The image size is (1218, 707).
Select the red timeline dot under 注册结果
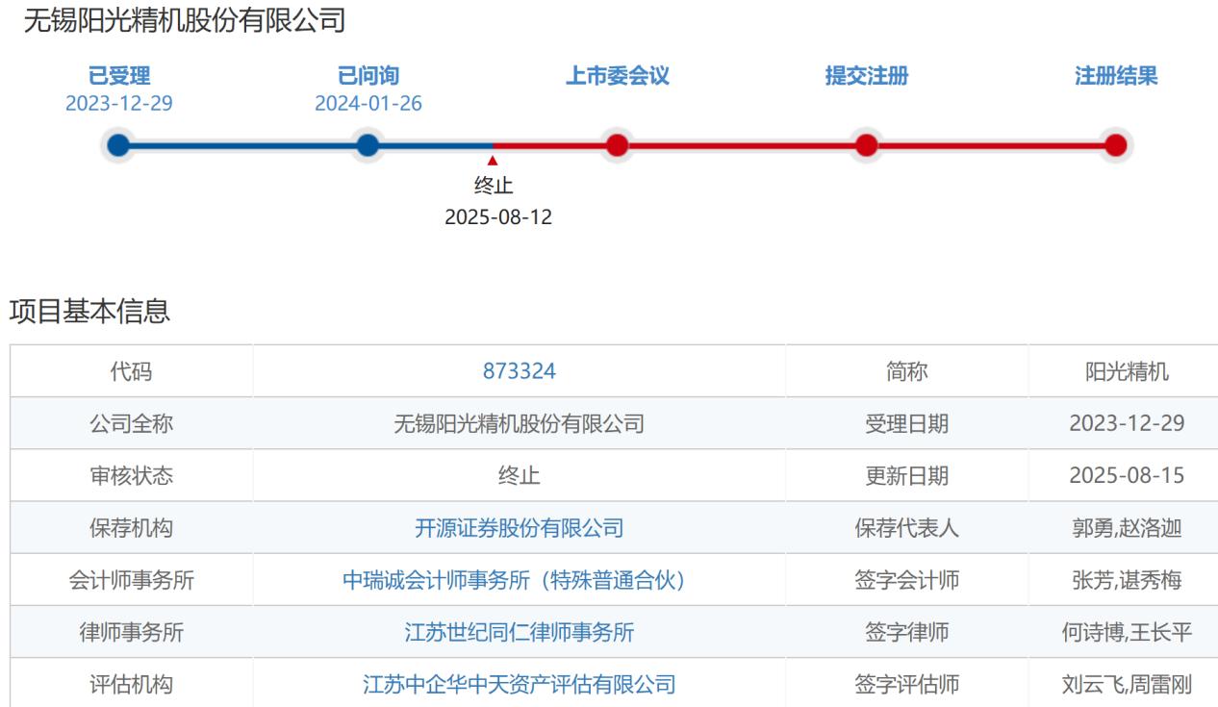coord(1116,145)
